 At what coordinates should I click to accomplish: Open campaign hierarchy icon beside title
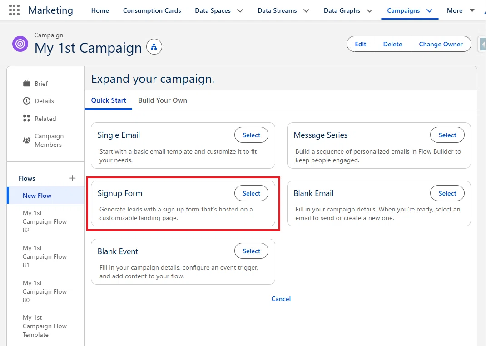(x=154, y=47)
